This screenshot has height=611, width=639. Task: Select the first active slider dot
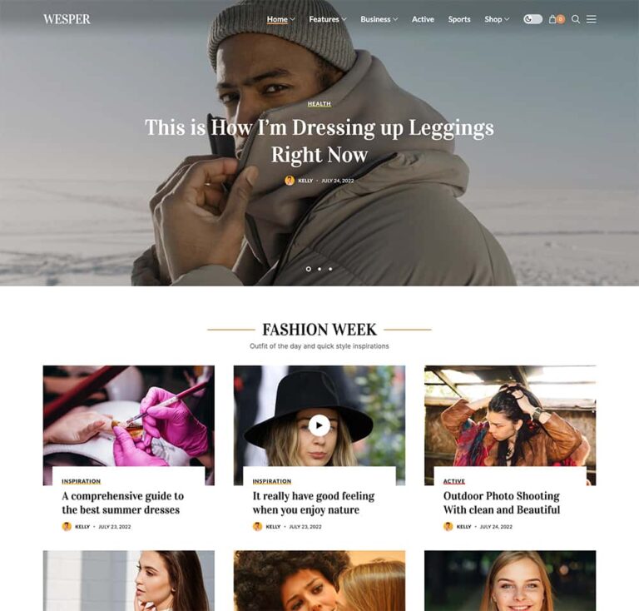[x=308, y=269]
